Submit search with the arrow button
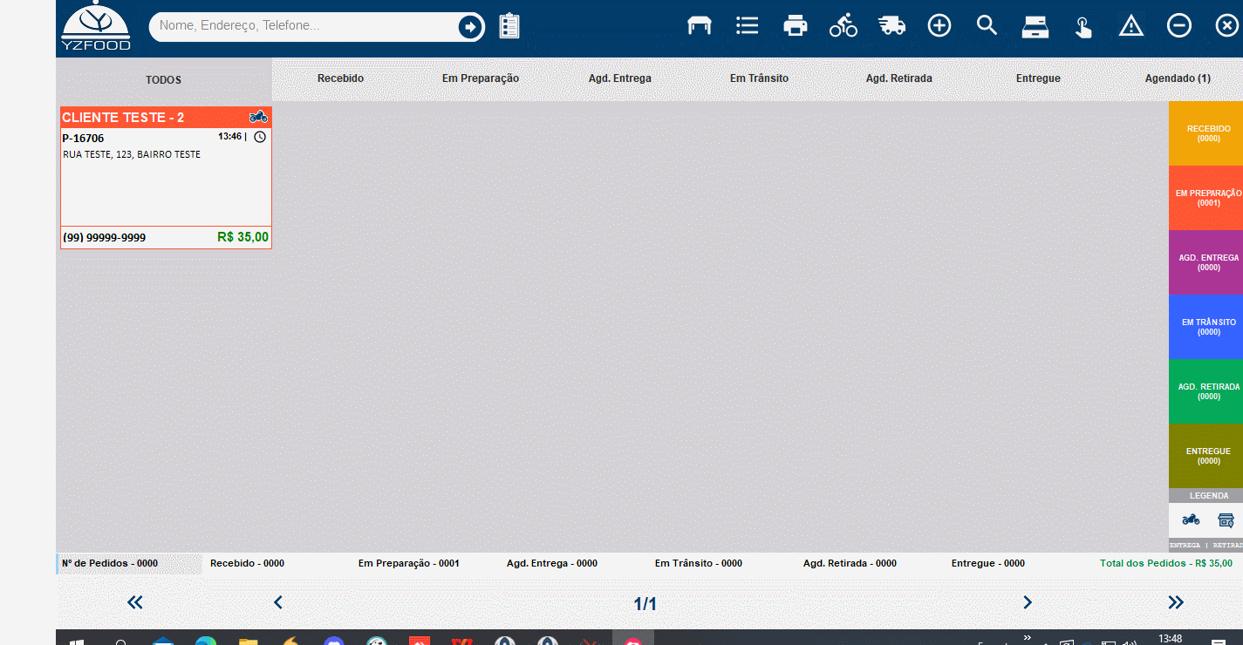1243x645 pixels. point(470,27)
